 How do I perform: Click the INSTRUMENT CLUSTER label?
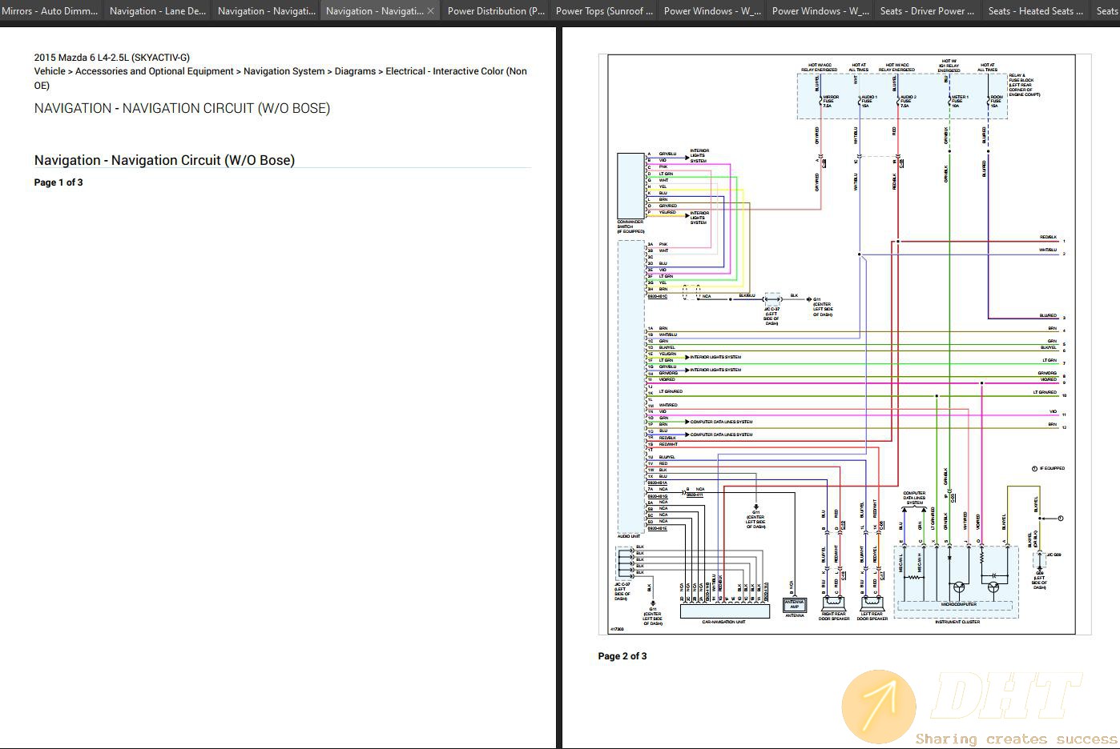[x=957, y=622]
